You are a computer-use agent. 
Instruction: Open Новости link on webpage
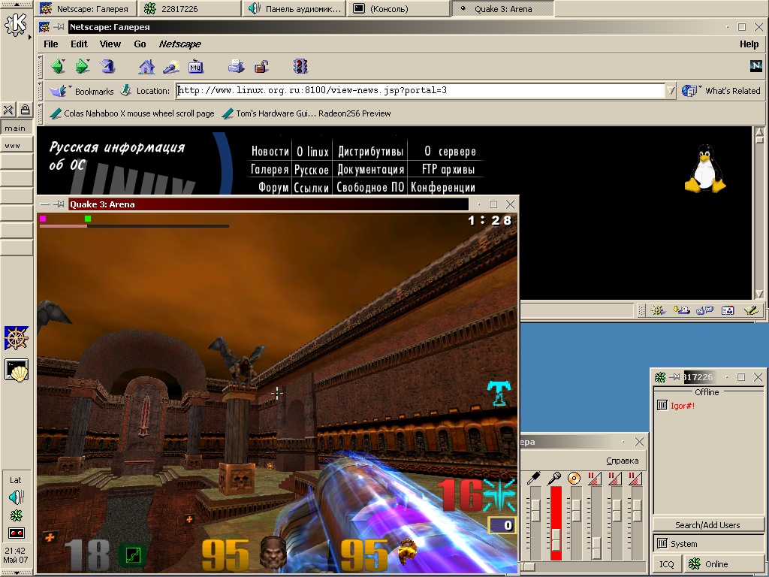coord(270,151)
